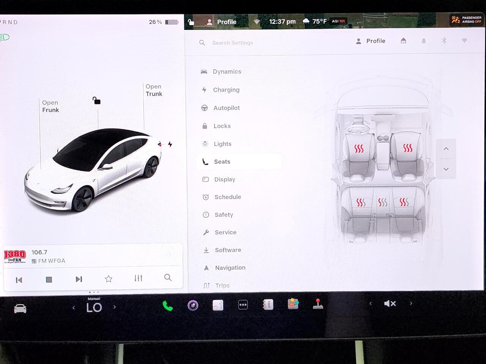The height and width of the screenshot is (364, 486).
Task: Open the audio equalizer settings icon
Action: [x=138, y=278]
